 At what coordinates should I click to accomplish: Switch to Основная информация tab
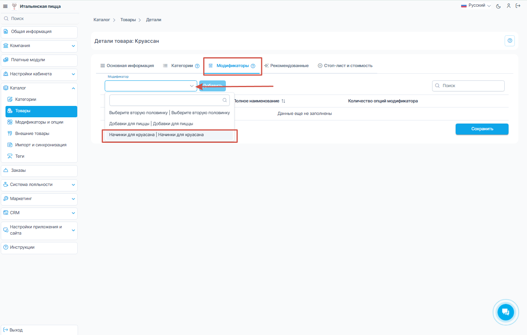click(127, 66)
